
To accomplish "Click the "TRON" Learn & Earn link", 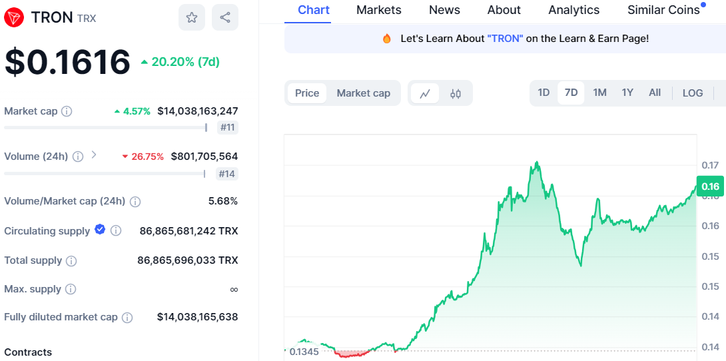I will click(505, 39).
